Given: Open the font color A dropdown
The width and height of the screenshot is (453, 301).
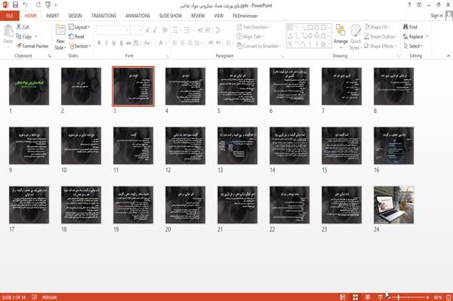Looking at the screenshot, I should click(162, 43).
